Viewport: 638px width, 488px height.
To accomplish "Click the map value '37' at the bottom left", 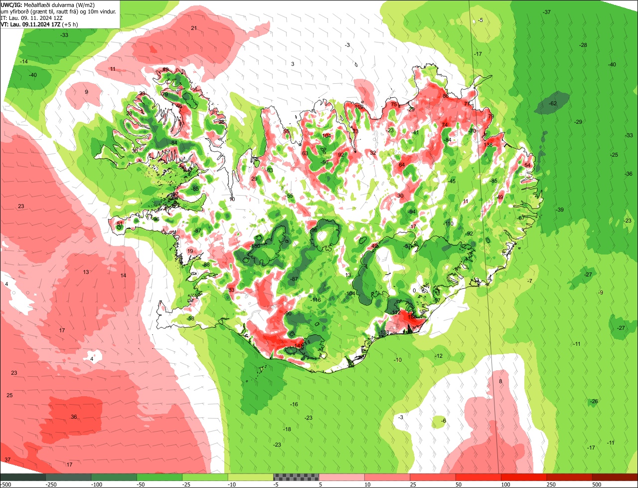I will [7, 459].
